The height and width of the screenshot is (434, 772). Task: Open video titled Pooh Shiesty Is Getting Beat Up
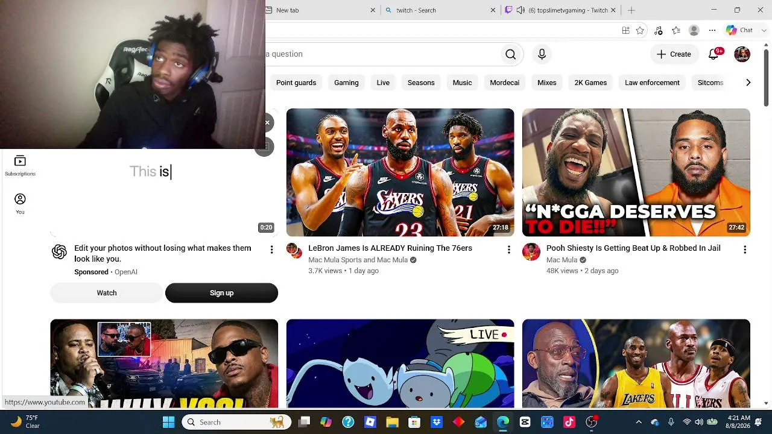(633, 248)
